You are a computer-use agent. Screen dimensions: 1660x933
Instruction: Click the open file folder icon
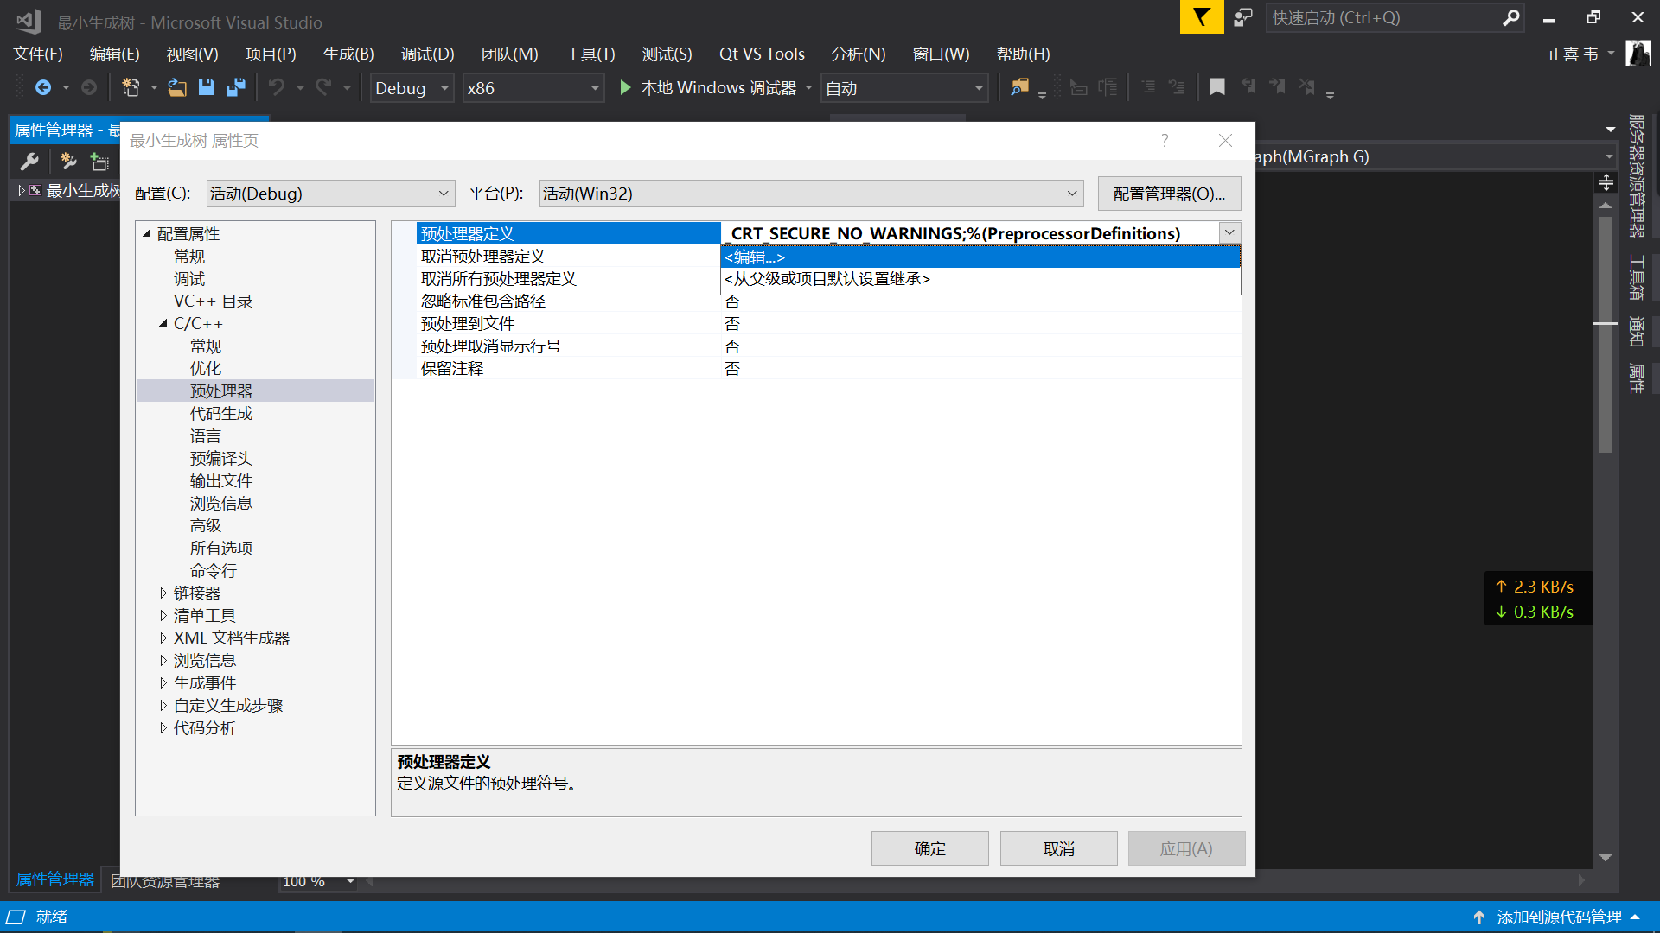(x=177, y=87)
